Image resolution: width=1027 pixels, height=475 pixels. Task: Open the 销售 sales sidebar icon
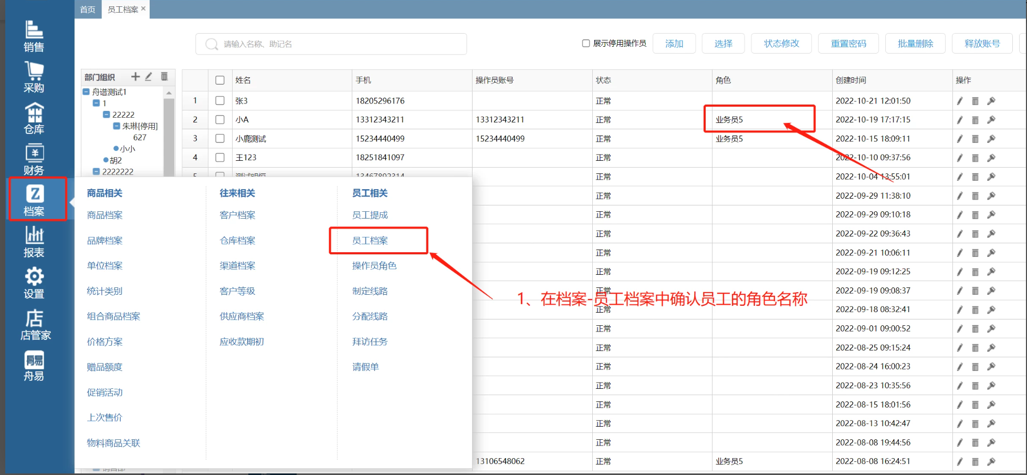click(x=34, y=36)
